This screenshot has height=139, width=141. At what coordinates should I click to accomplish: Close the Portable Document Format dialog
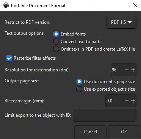(x=135, y=5)
